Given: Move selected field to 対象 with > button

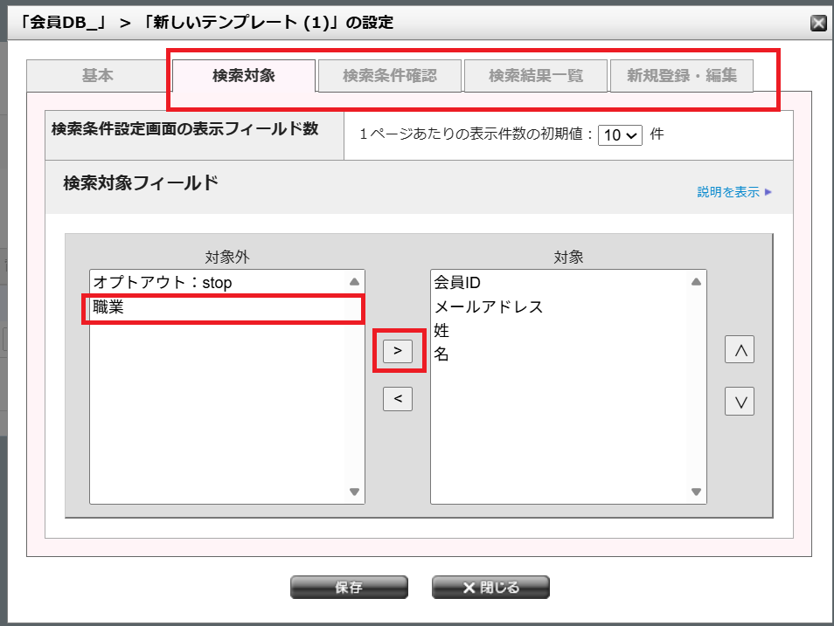Looking at the screenshot, I should coord(398,351).
